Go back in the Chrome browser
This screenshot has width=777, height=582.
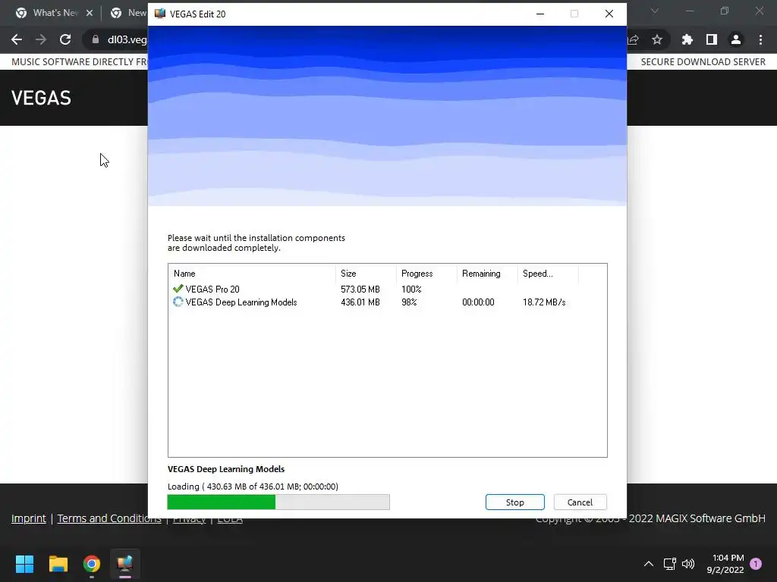[17, 39]
